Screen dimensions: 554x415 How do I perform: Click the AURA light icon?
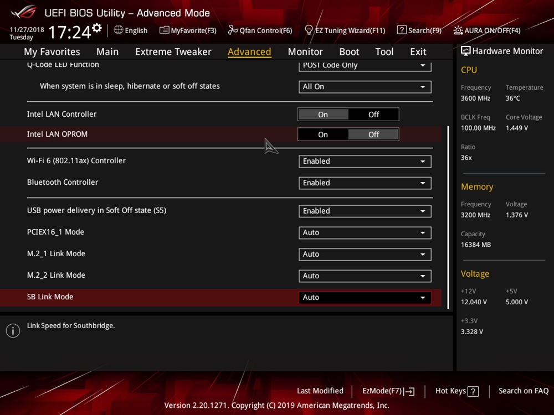tap(458, 30)
